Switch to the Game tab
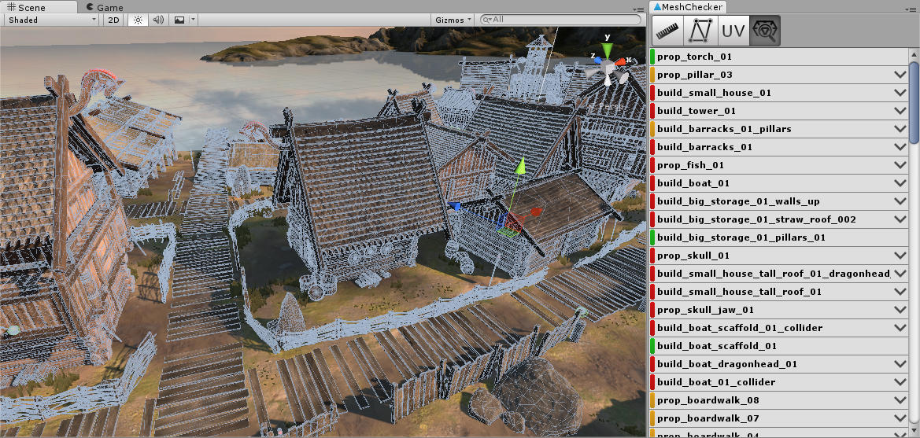 click(x=105, y=7)
